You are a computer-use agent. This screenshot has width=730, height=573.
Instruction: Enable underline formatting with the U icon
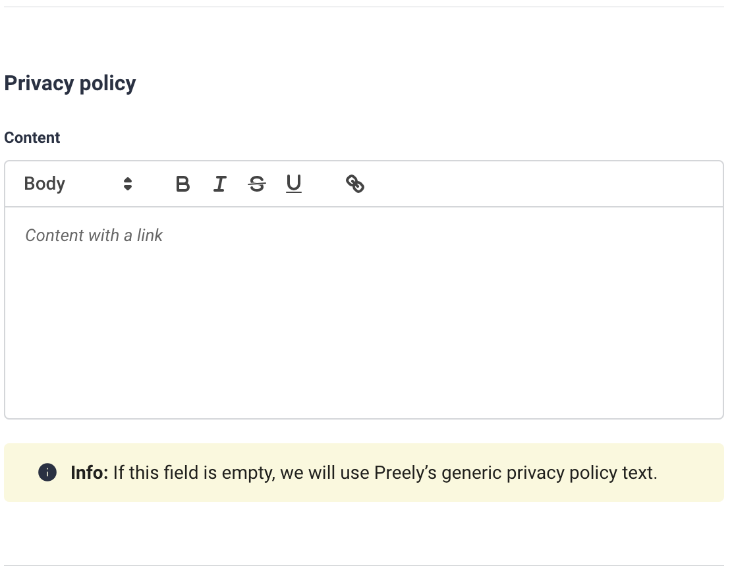click(294, 184)
